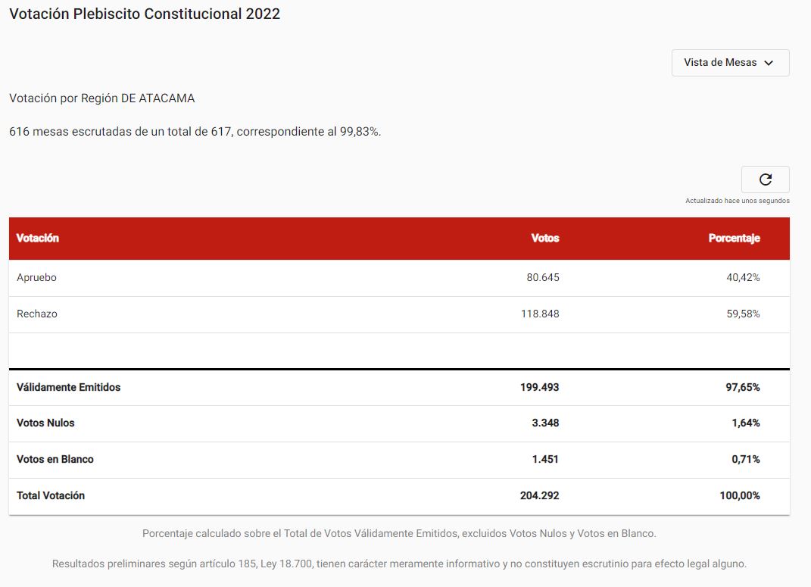Click the refresh results icon
This screenshot has height=587, width=811.
765,180
